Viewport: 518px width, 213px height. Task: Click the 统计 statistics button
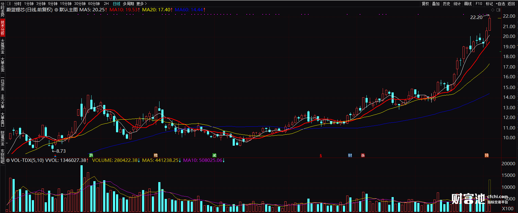pos(457,4)
